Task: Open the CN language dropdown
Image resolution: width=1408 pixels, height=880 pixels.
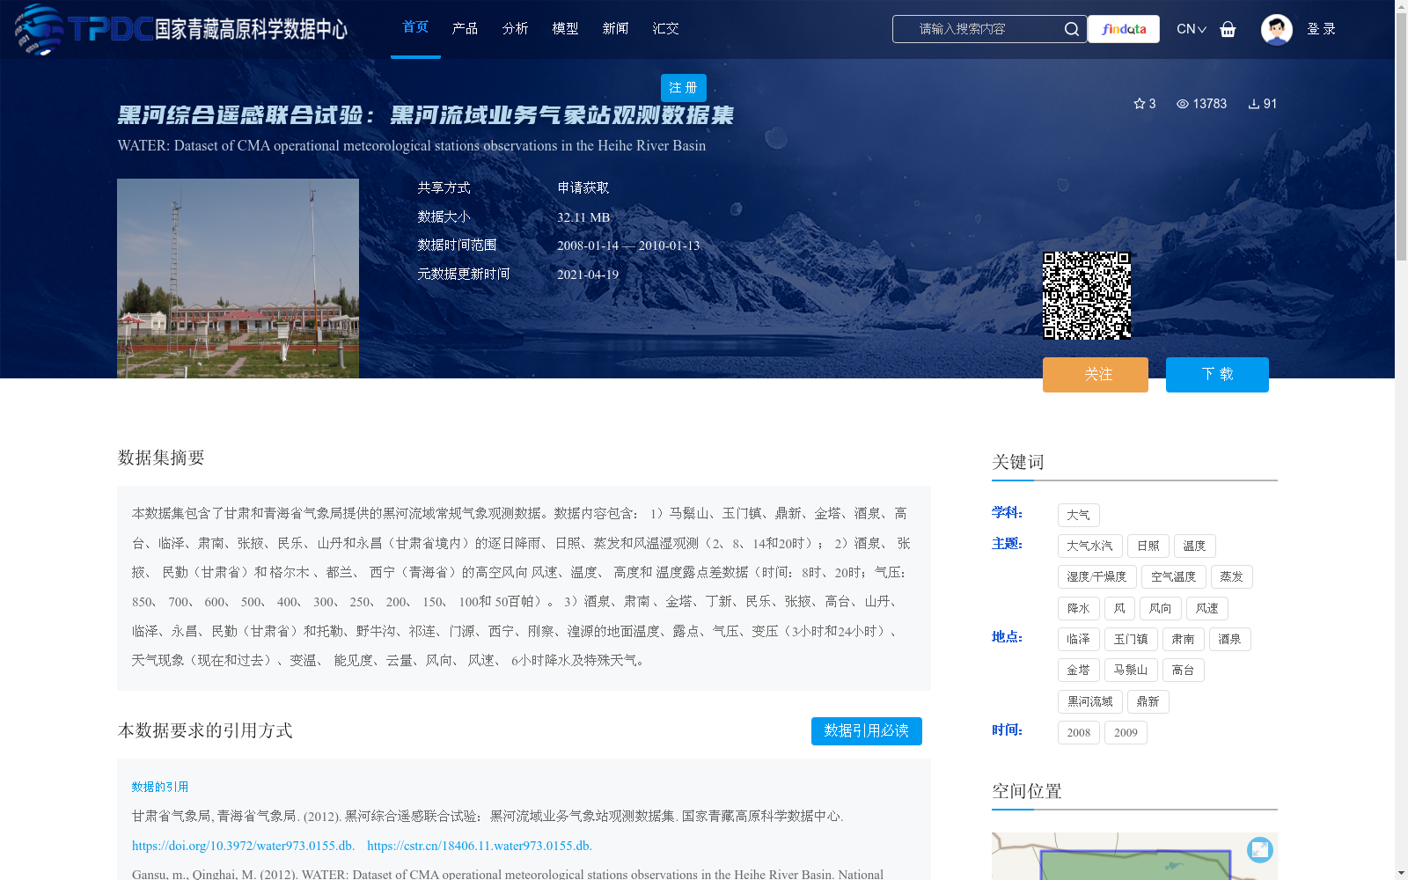Action: pyautogui.click(x=1192, y=29)
